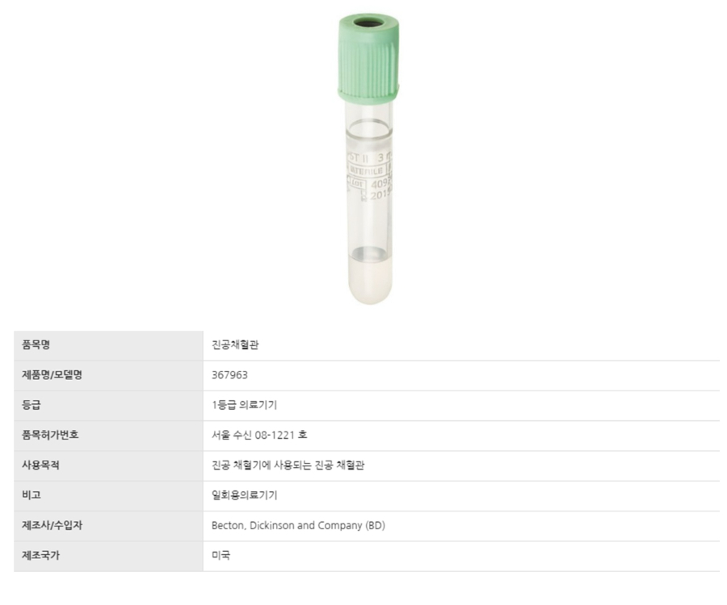Click the 품목명 header cell
The height and width of the screenshot is (605, 727).
(37, 345)
